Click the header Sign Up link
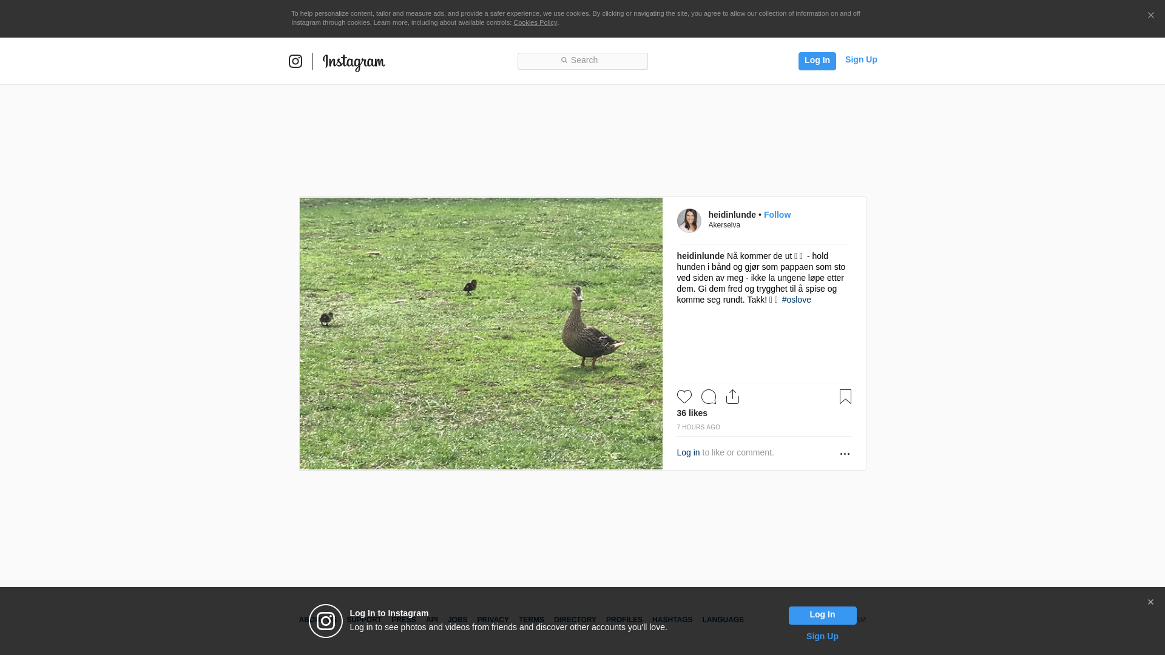This screenshot has width=1165, height=655. [861, 59]
